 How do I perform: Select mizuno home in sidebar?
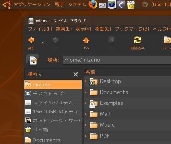[x=53, y=85]
